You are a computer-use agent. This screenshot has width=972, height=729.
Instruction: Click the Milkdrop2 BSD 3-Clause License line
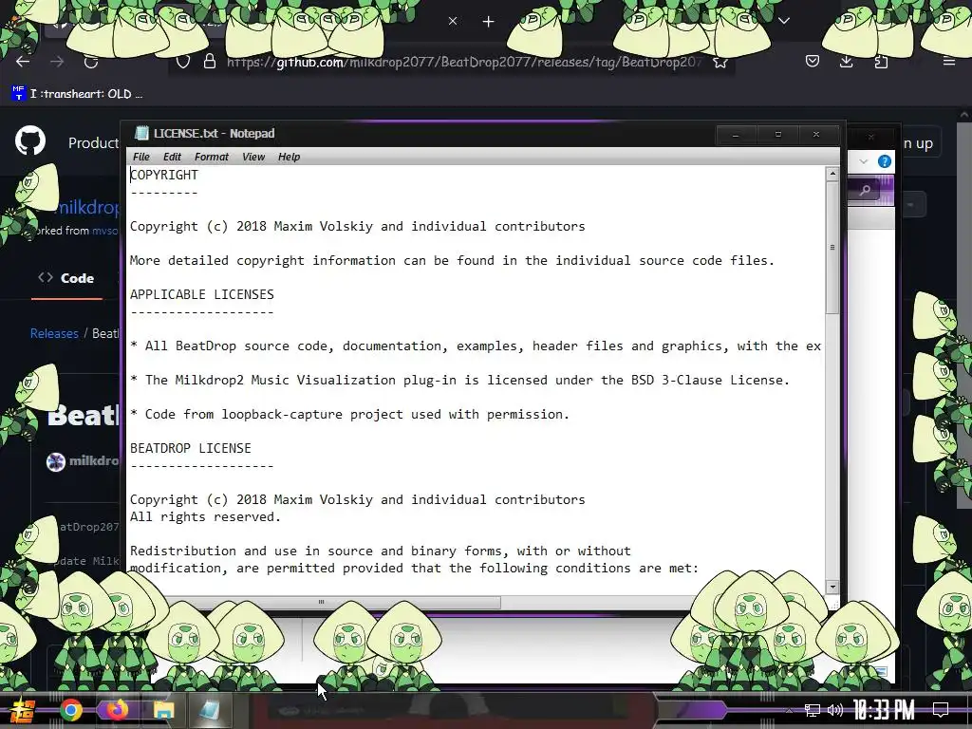coord(460,380)
